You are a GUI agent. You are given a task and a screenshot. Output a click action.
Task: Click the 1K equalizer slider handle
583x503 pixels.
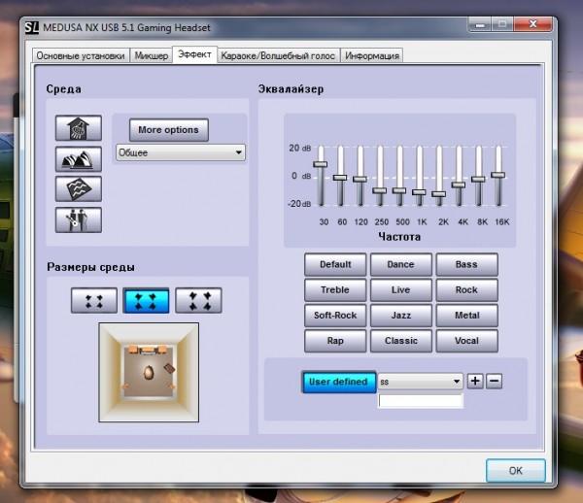point(419,192)
